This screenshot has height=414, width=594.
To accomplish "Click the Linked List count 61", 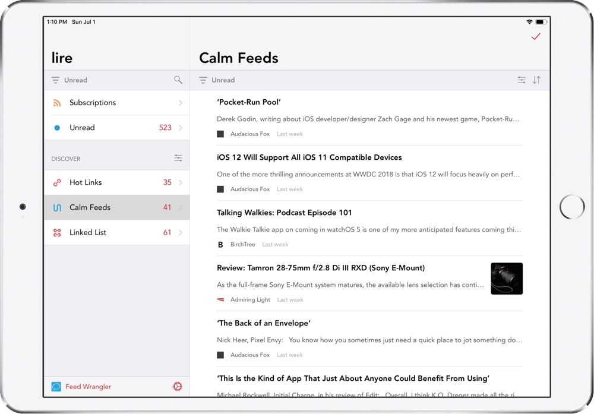I will click(x=167, y=233).
